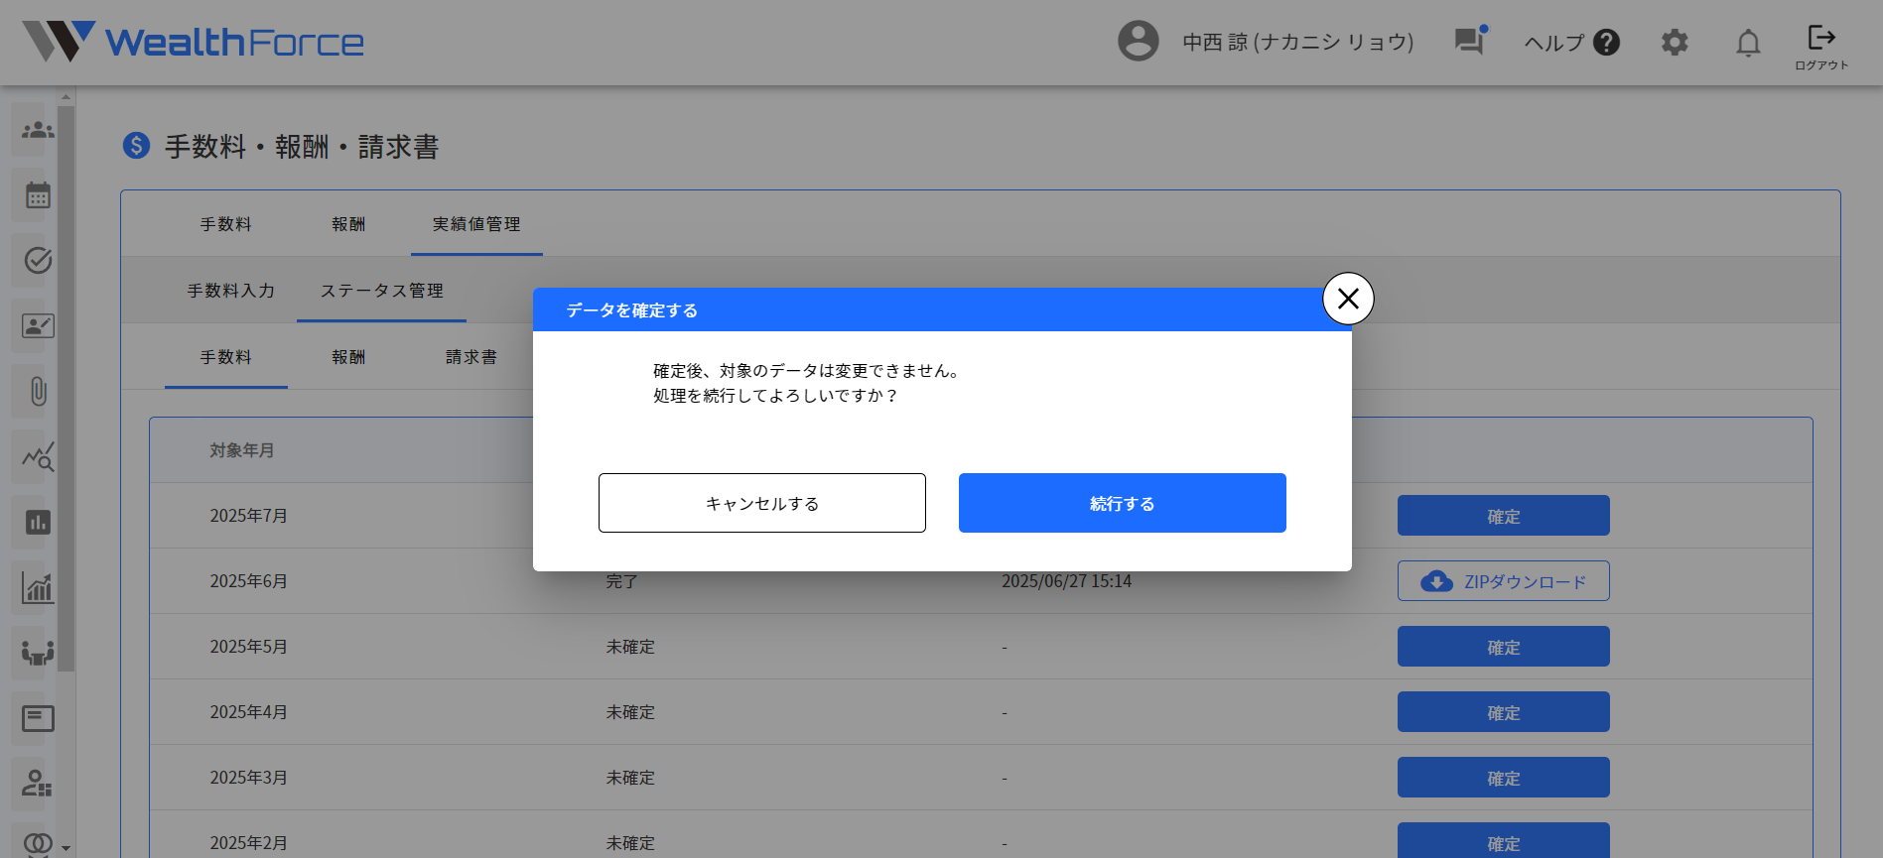Viewport: 1883px width, 858px height.
Task: Select the third-level 報酬 tab
Action: point(348,357)
